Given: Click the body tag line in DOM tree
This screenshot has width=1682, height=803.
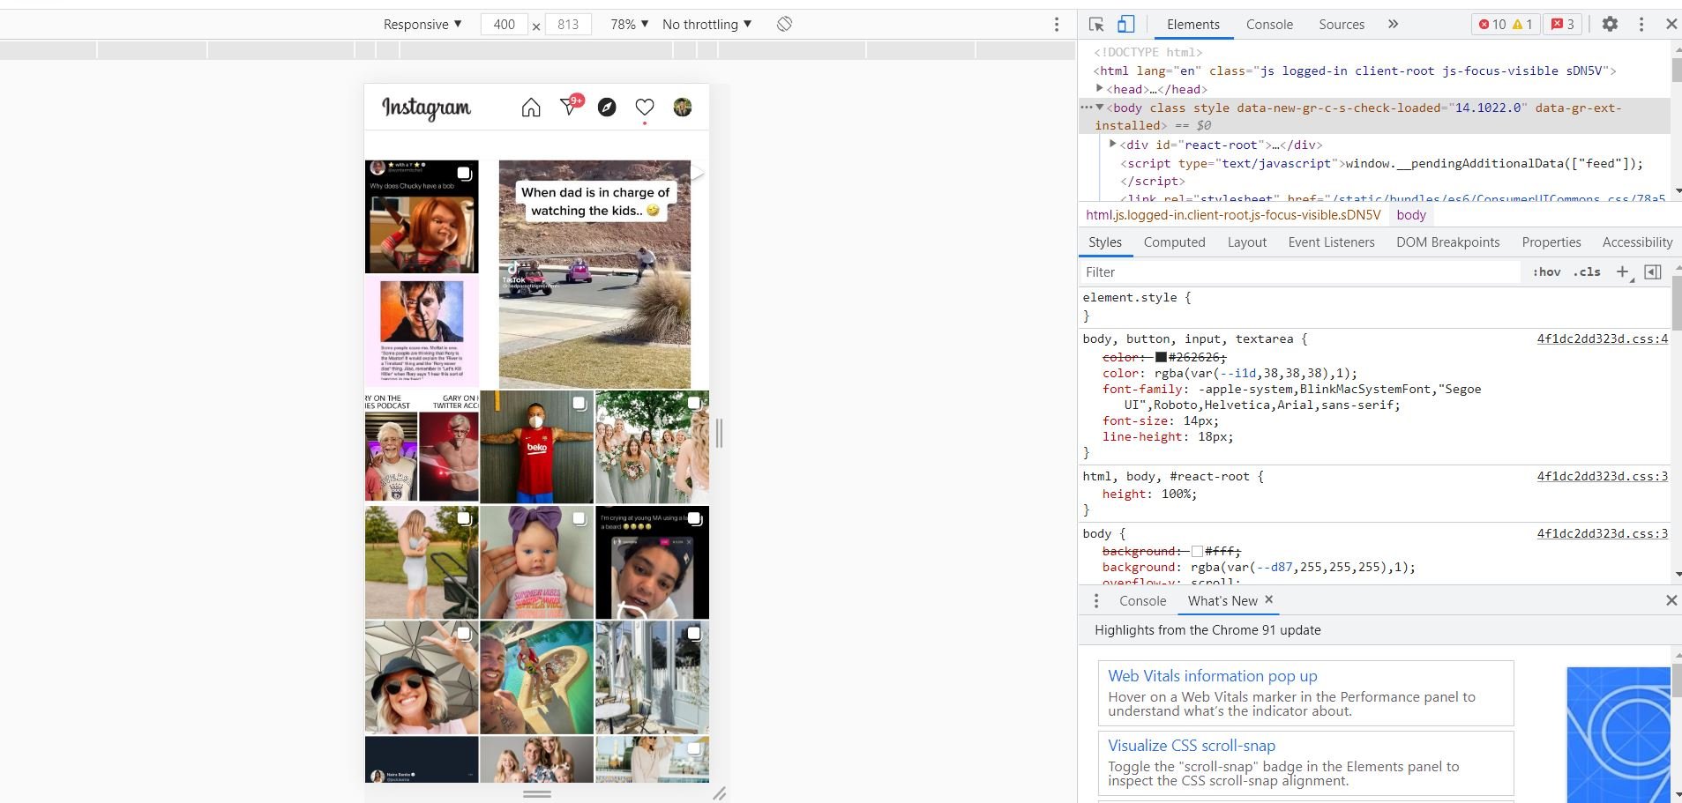Looking at the screenshot, I should pos(1376,116).
